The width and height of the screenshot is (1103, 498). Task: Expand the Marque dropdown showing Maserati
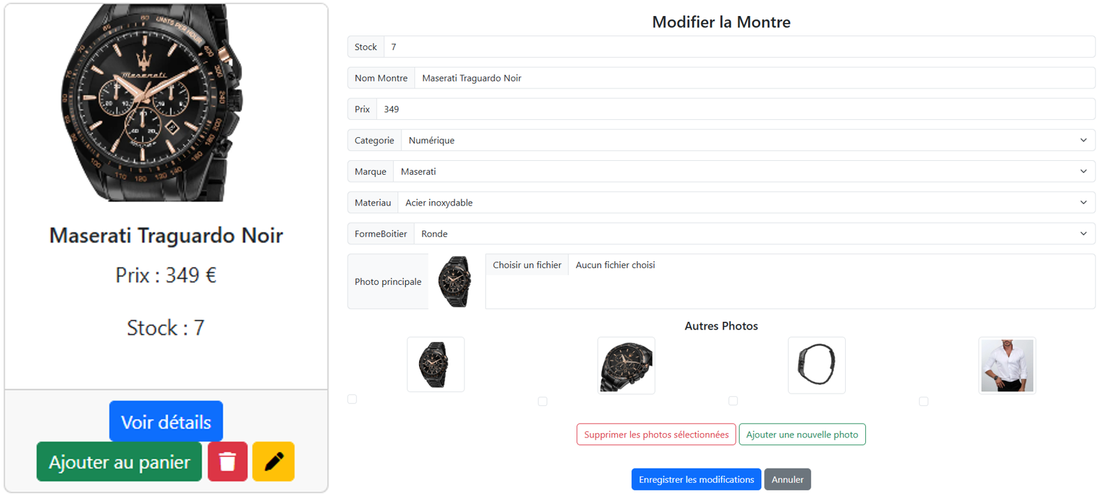click(x=744, y=171)
